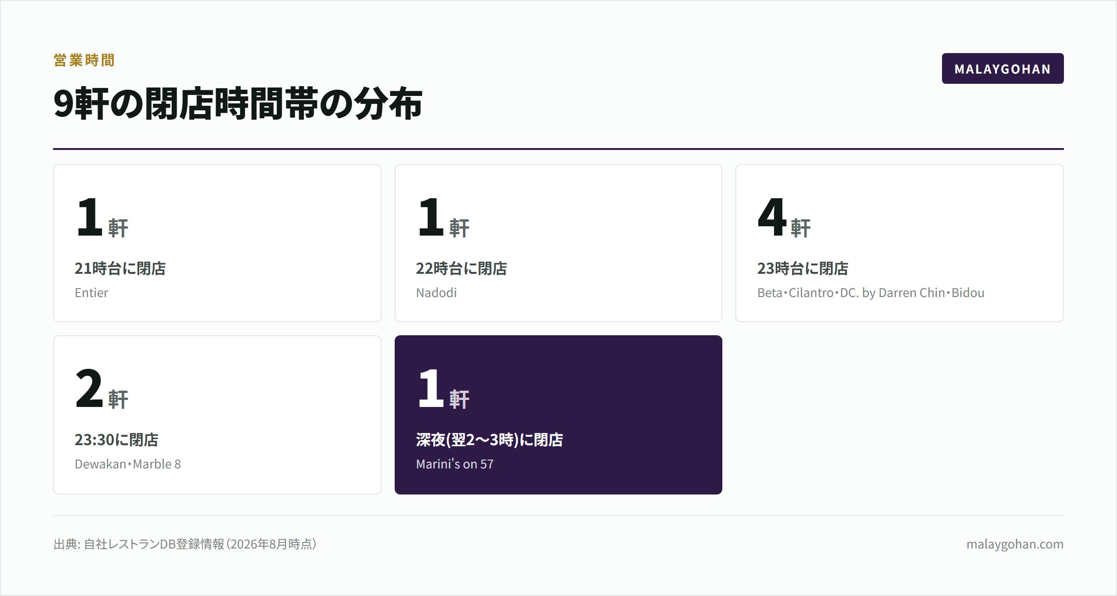Click the big number 4 count
Viewport: 1117px width, 596px height.
(x=772, y=217)
